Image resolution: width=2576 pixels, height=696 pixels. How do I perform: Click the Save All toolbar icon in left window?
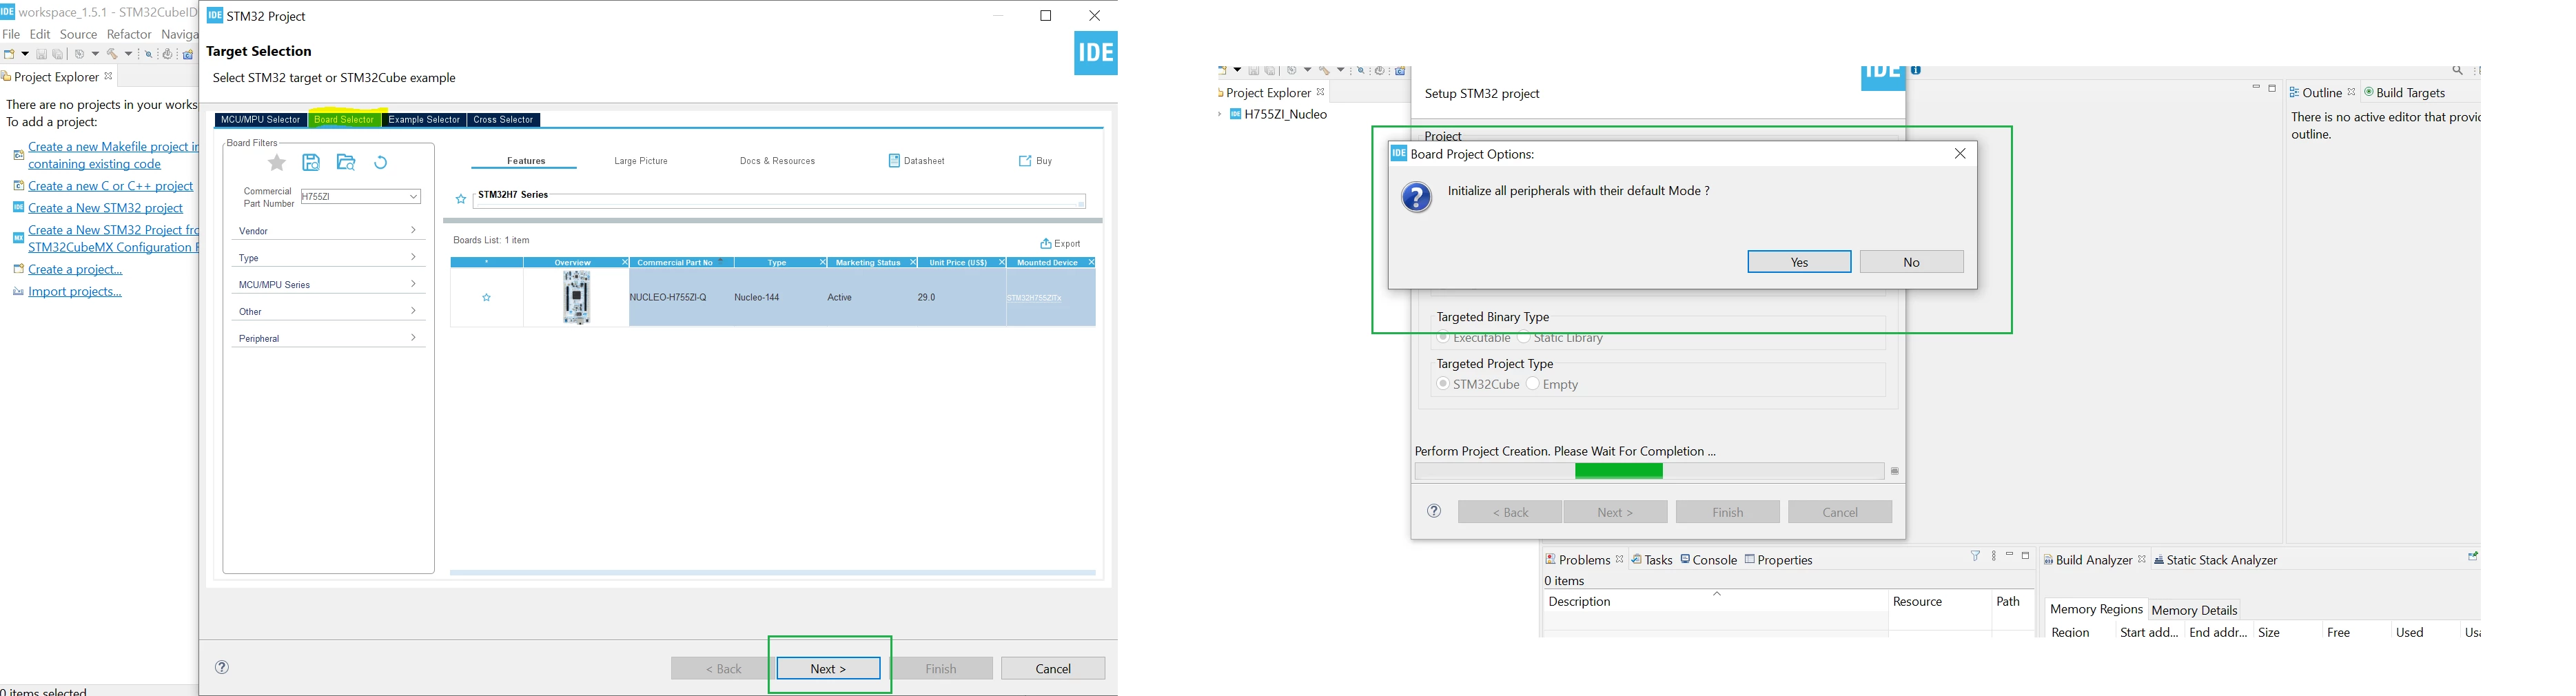tap(58, 55)
